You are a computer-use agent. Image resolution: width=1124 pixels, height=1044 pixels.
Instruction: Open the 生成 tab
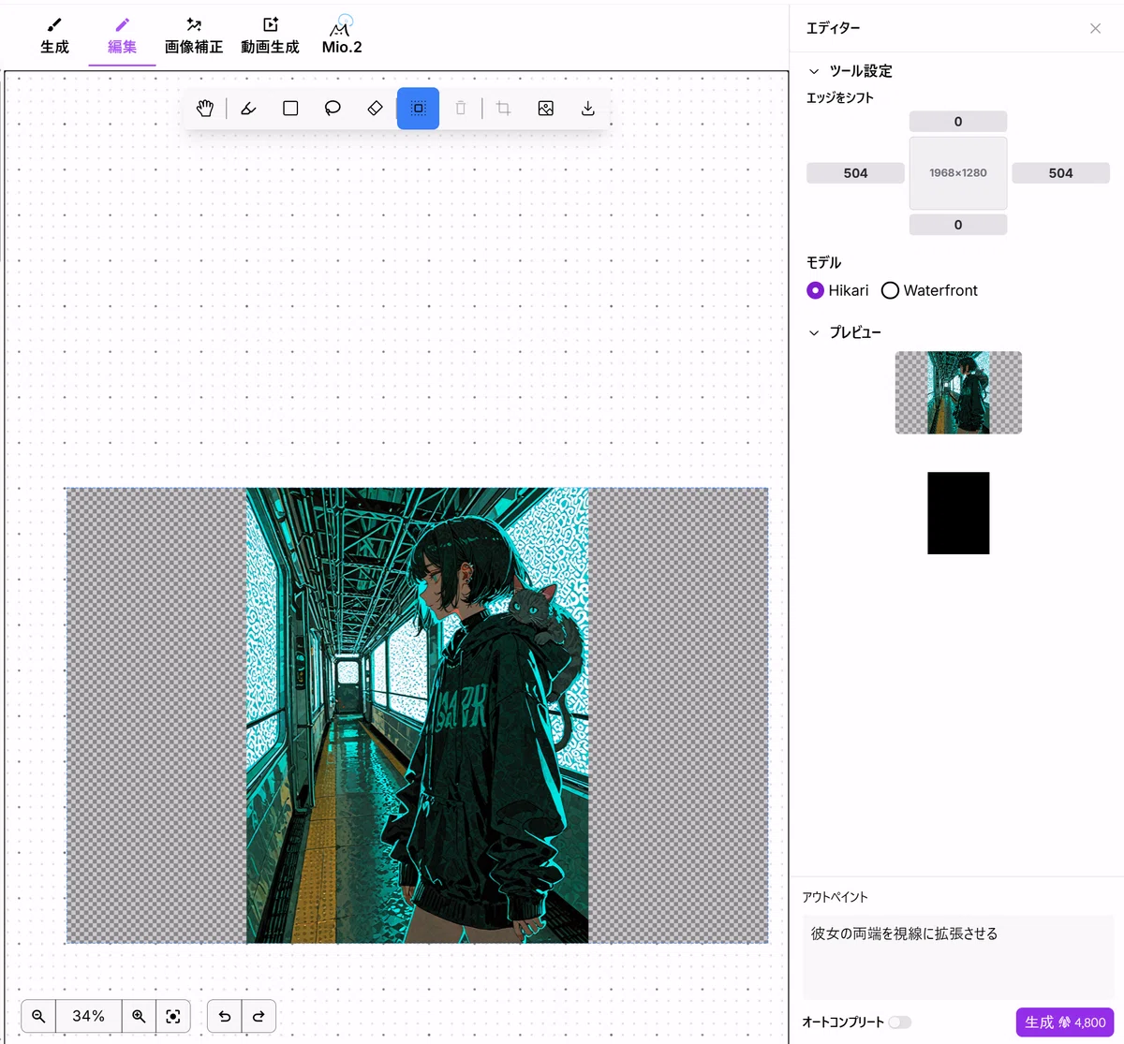point(54,37)
